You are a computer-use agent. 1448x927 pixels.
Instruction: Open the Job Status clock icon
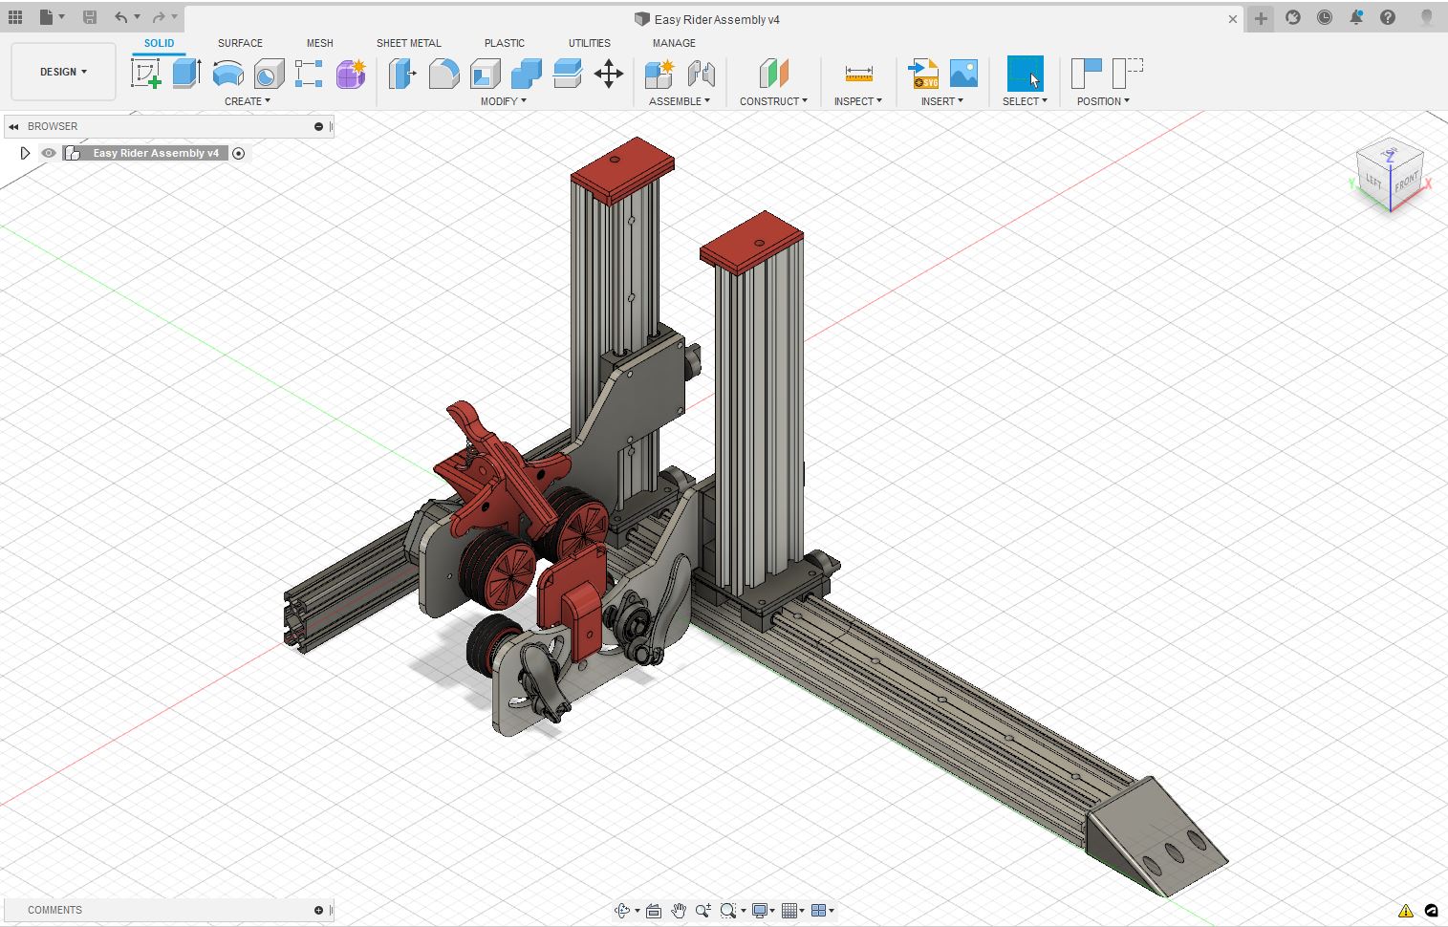1325,17
